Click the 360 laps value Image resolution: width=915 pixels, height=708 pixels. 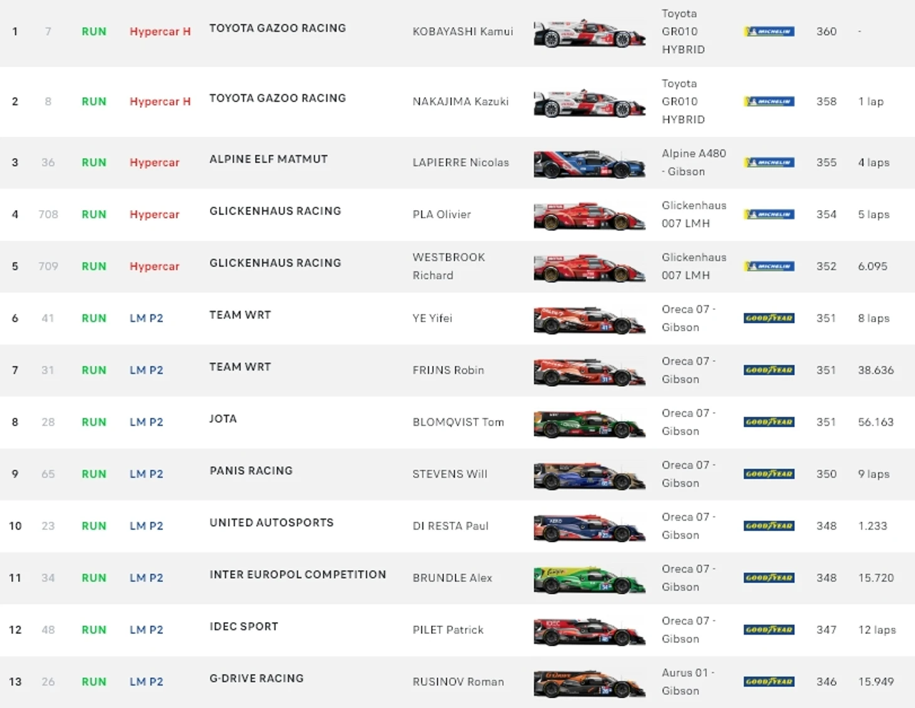(x=826, y=31)
